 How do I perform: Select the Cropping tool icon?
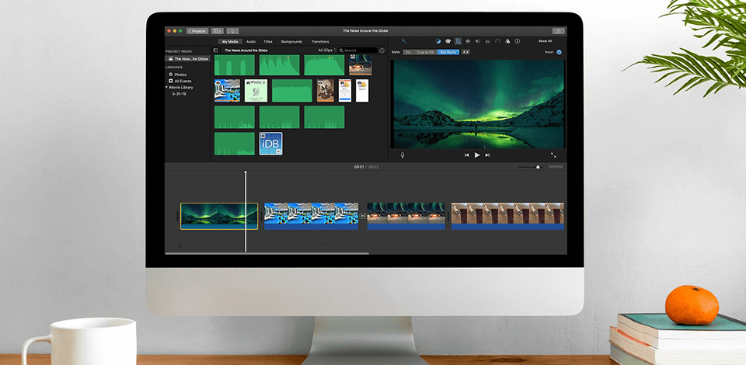458,41
